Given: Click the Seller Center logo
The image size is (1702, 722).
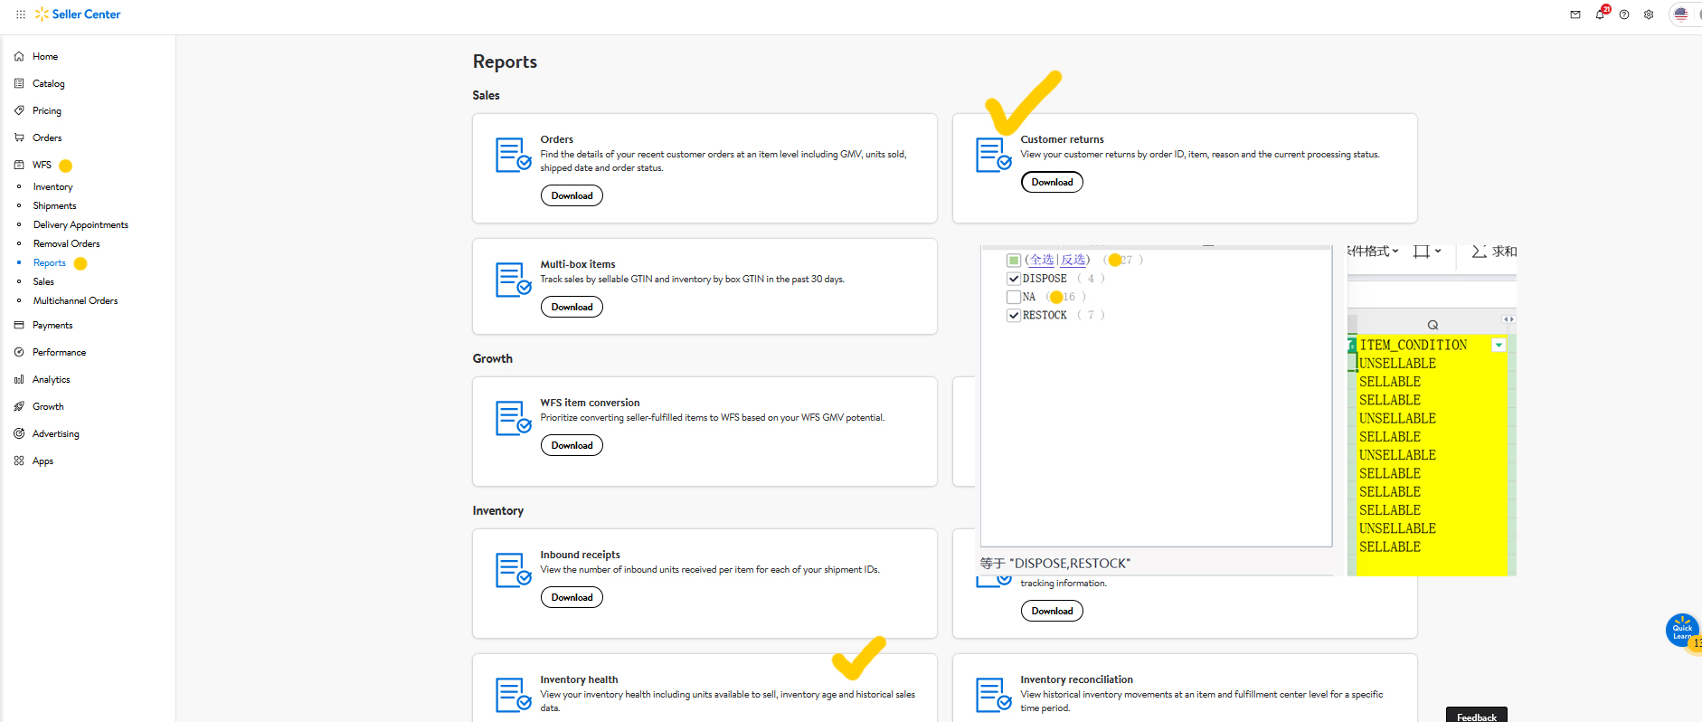Looking at the screenshot, I should pos(78,14).
